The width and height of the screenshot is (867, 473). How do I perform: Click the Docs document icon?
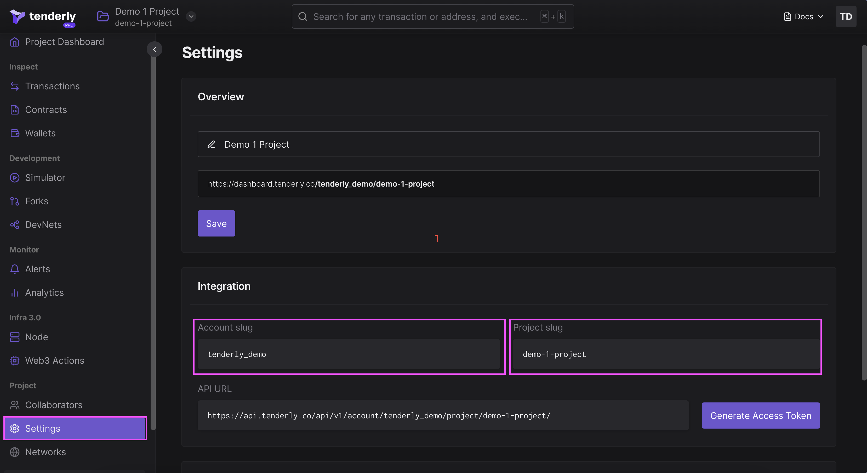(x=787, y=16)
